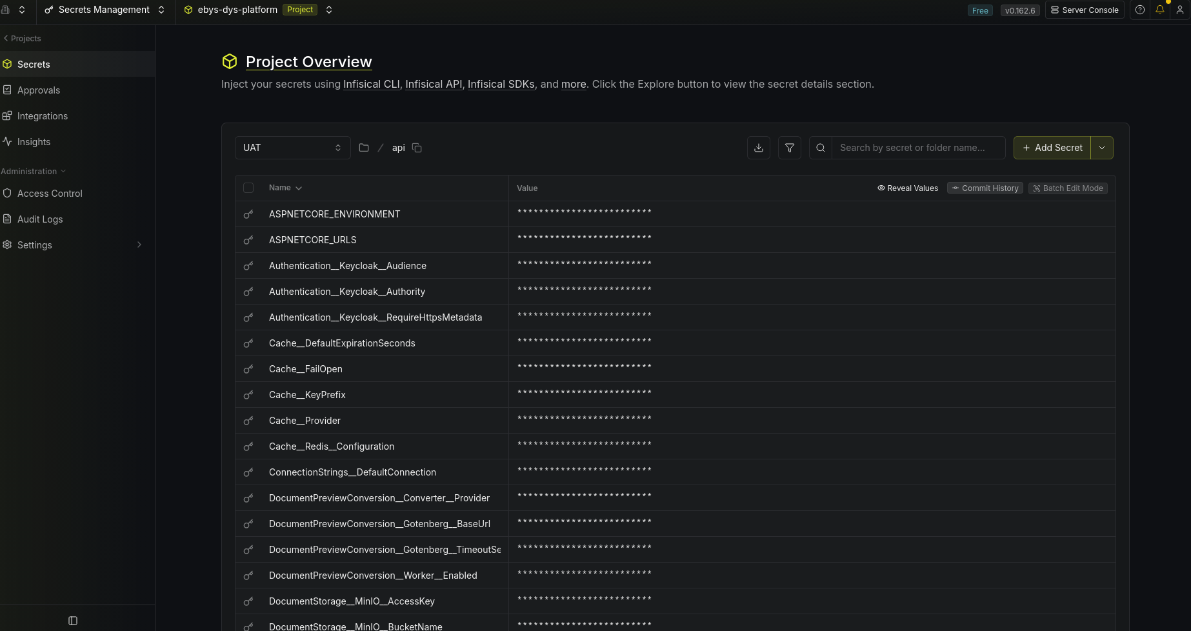Toggle Reveal Values
1191x631 pixels.
(908, 188)
